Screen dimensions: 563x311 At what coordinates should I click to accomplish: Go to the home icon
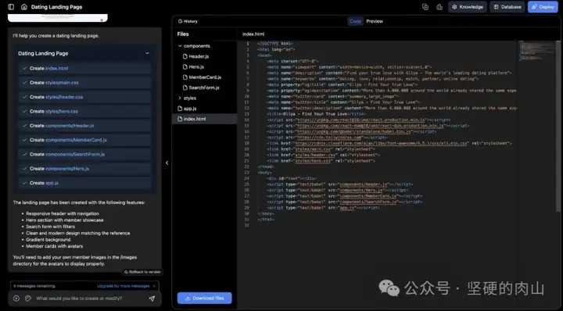point(24,7)
